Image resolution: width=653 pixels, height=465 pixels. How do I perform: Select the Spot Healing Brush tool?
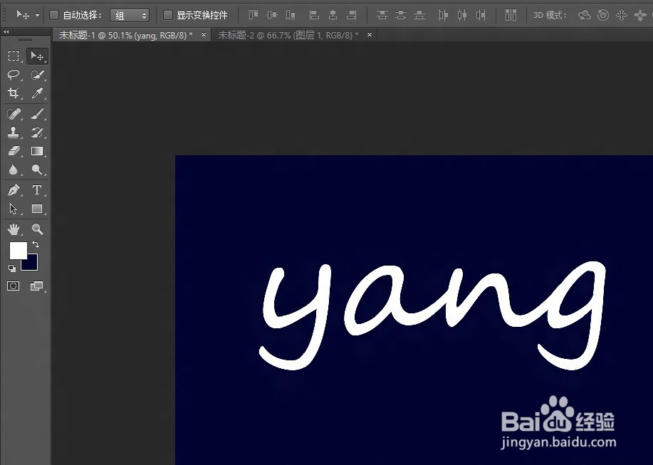[x=14, y=114]
